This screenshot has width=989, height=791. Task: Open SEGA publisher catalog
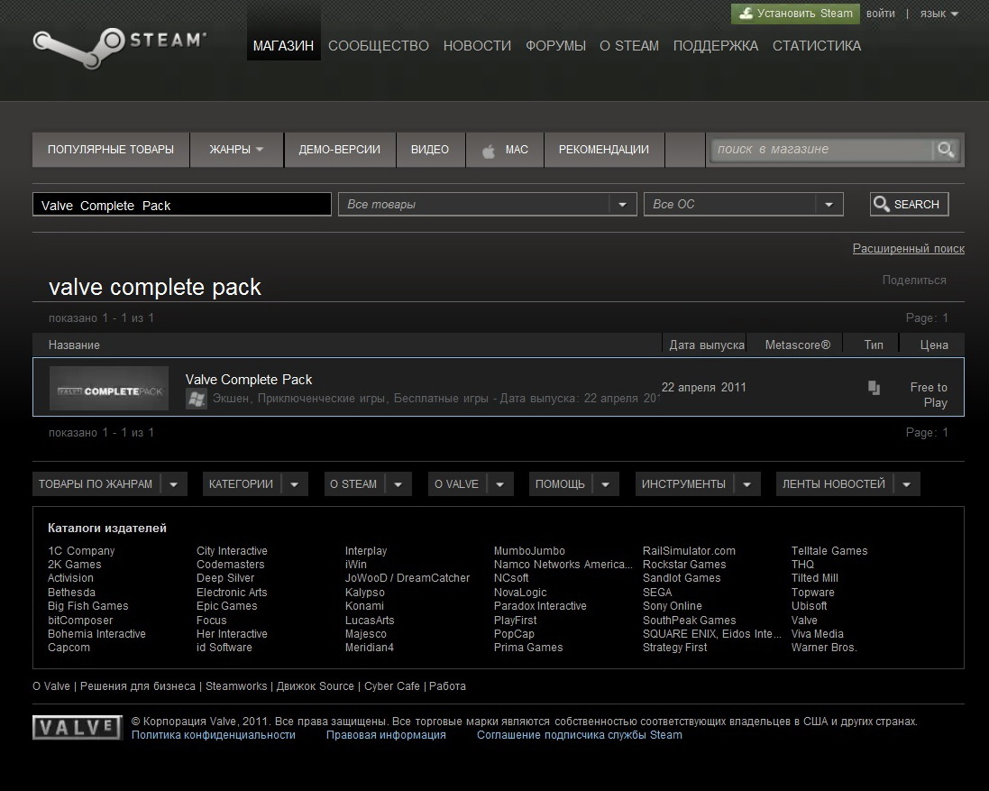point(657,593)
